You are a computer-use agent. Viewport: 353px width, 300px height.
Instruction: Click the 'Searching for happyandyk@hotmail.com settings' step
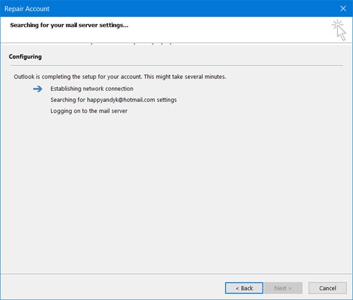coord(114,100)
